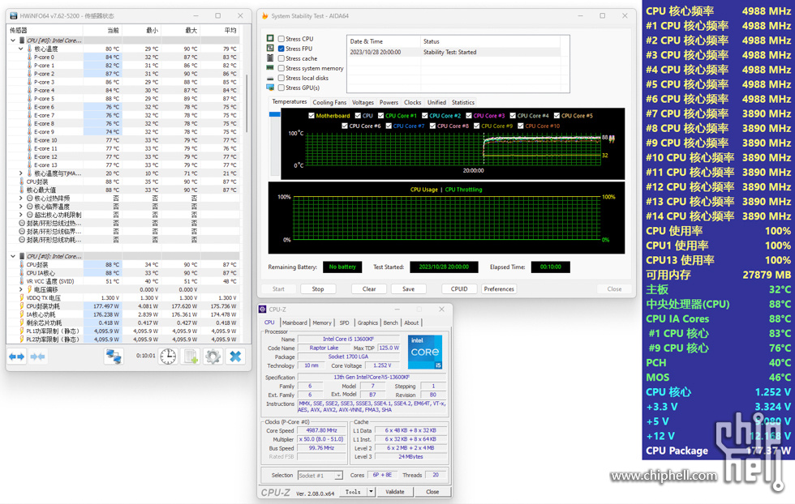Enable the Stress cache checkbox

281,58
